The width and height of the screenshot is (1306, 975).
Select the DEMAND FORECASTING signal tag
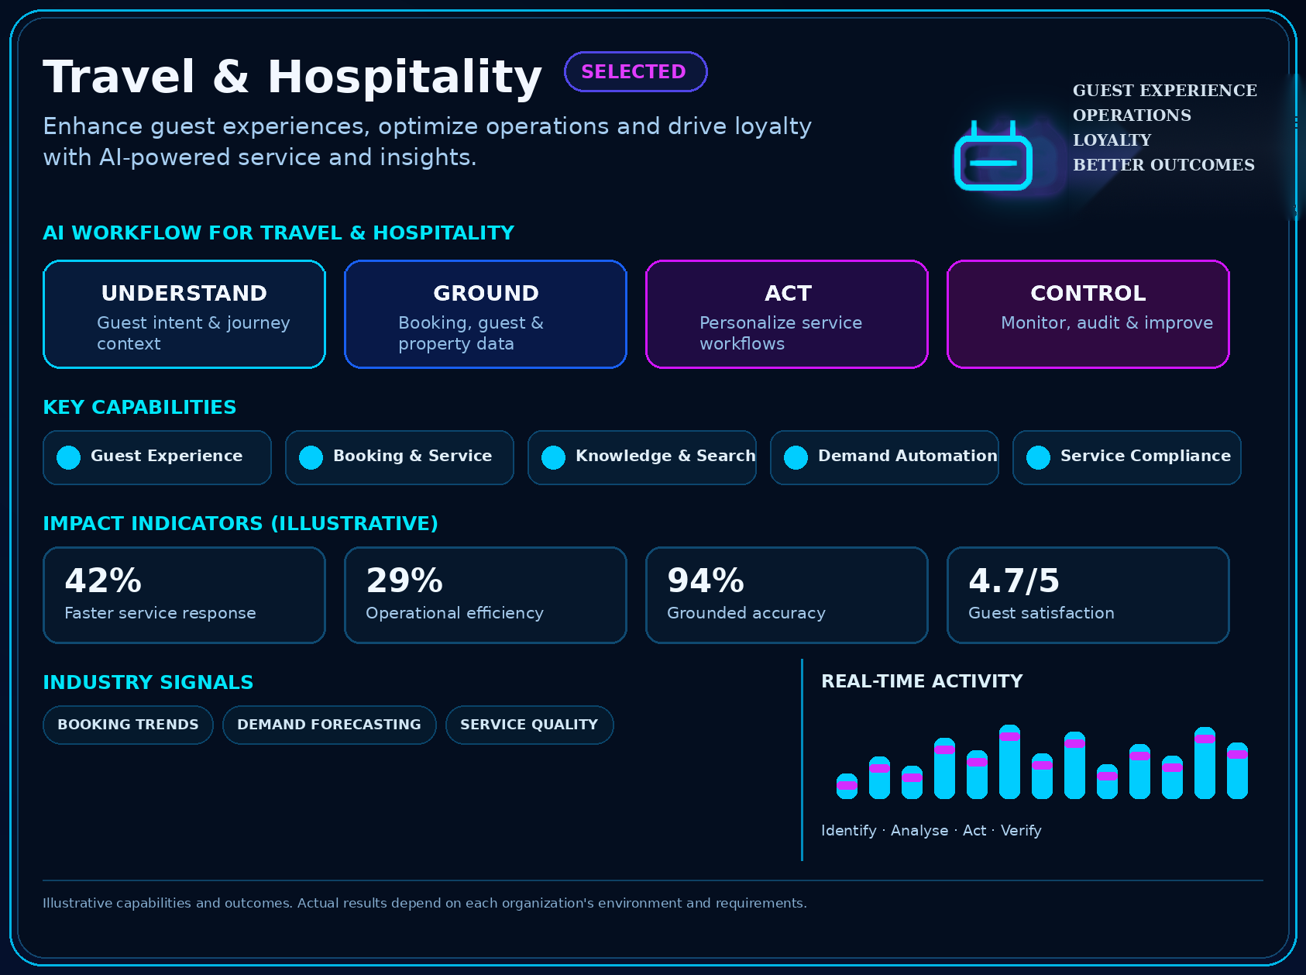[x=329, y=725]
